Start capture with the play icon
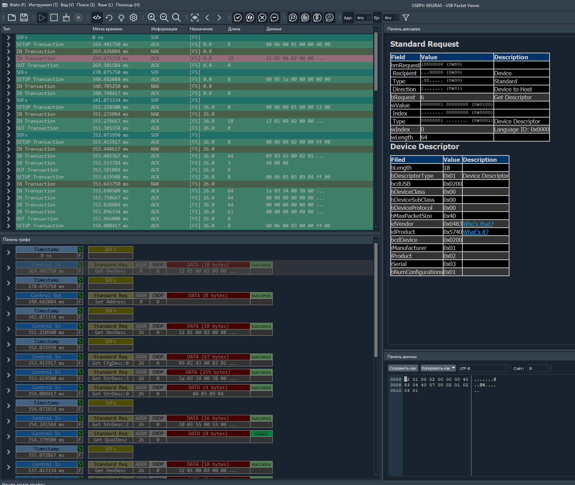This screenshot has width=575, height=485. [x=42, y=17]
